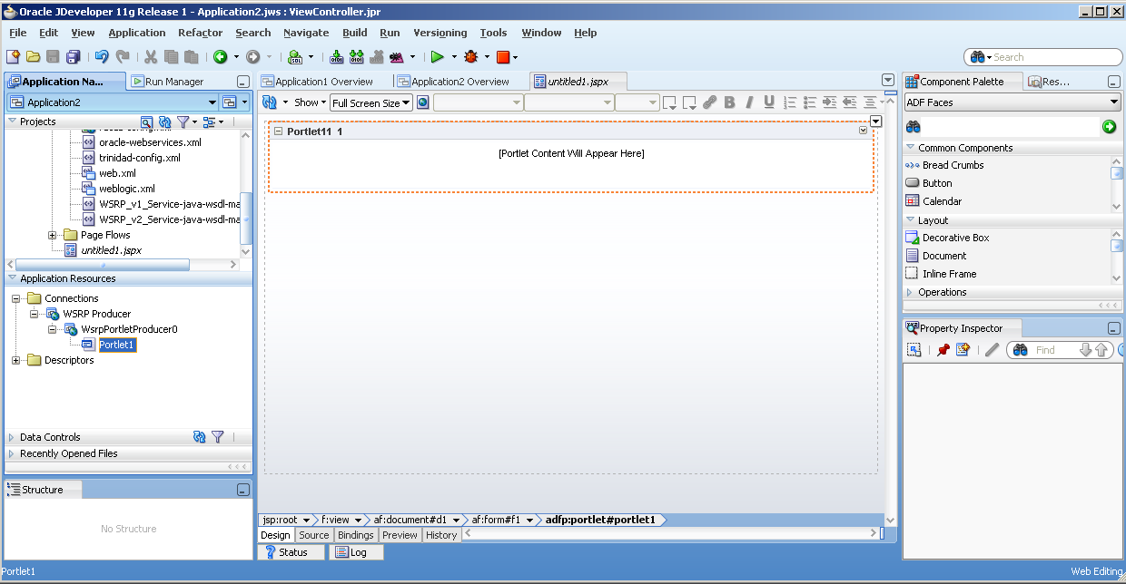This screenshot has height=584, width=1126.
Task: Undo last action with the undo arrow
Action: (102, 57)
